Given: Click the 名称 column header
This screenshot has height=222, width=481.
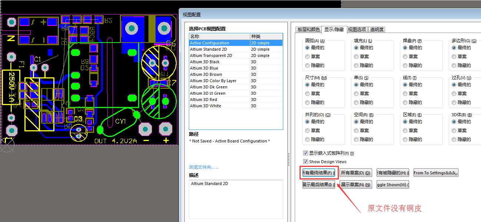Looking at the screenshot, I should (219, 36).
